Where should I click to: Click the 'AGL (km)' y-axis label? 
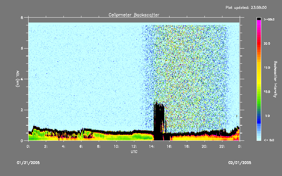18,79
